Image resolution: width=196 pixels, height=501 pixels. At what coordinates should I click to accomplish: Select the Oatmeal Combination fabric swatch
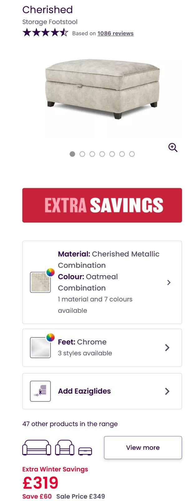[40, 283]
